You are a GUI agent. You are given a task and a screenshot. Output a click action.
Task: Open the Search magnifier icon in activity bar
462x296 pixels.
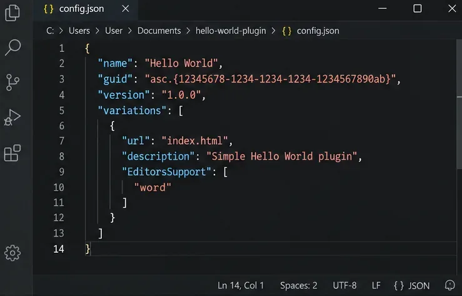[x=13, y=47]
